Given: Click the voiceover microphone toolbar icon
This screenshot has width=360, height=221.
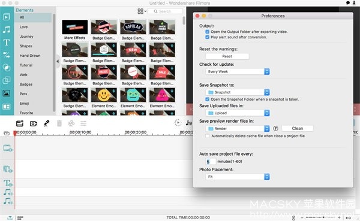Looking at the screenshot, I should [47, 123].
